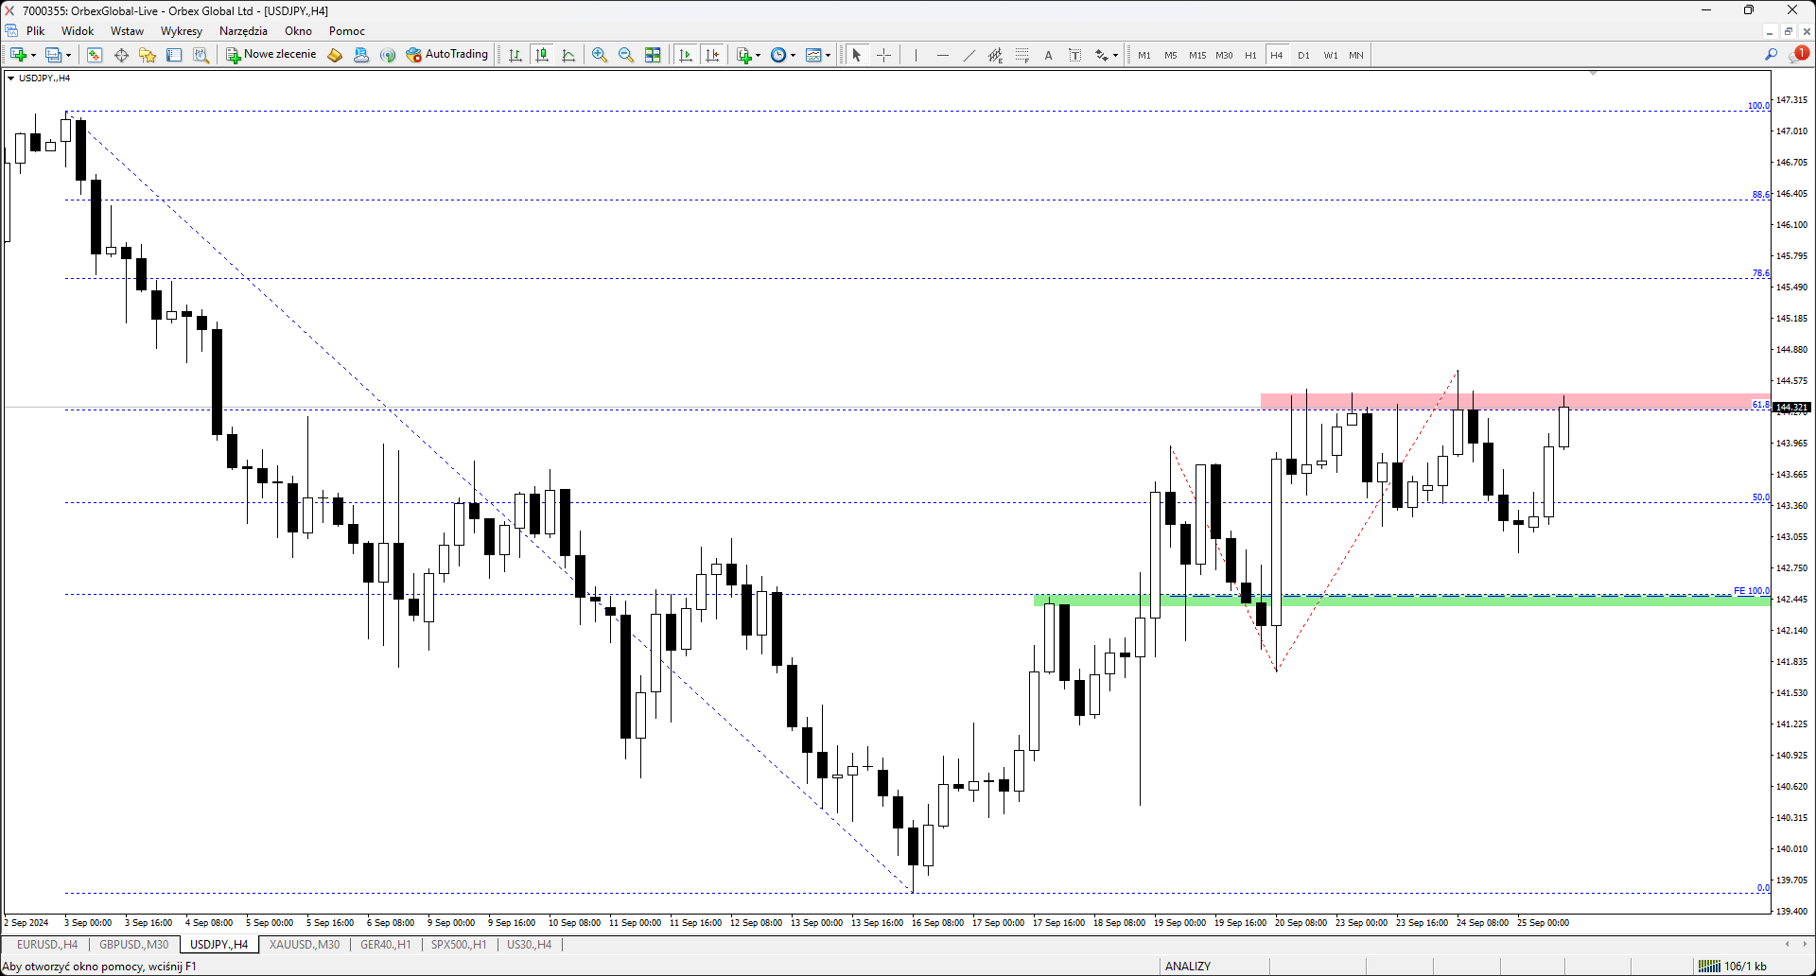Screen dimensions: 1816x976
Task: Select the text tool A icon
Action: (1048, 55)
